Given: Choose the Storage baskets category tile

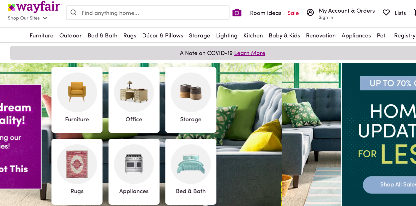Looking at the screenshot, I should [191, 100].
